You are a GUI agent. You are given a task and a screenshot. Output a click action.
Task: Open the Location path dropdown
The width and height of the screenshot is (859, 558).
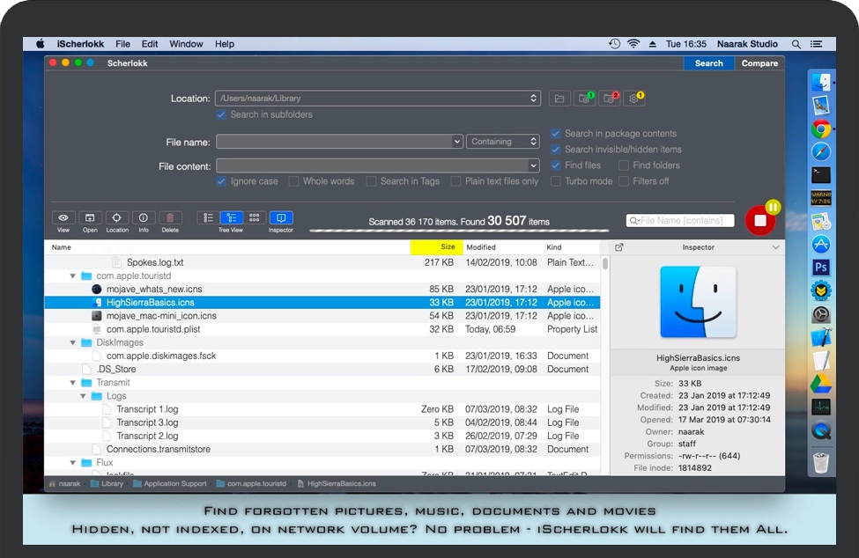[x=534, y=99]
